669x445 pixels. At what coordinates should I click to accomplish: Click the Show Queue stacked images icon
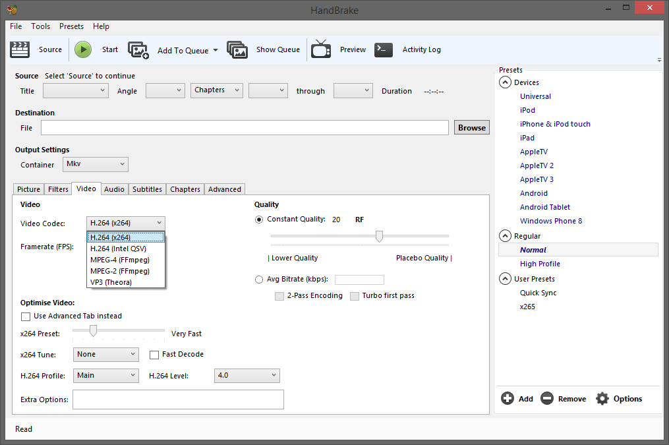[237, 49]
